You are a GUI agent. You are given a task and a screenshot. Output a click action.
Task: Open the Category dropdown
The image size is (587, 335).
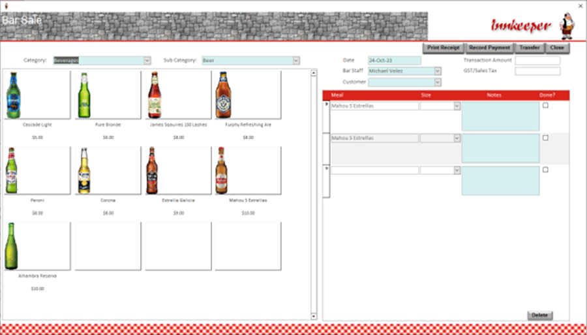click(147, 60)
